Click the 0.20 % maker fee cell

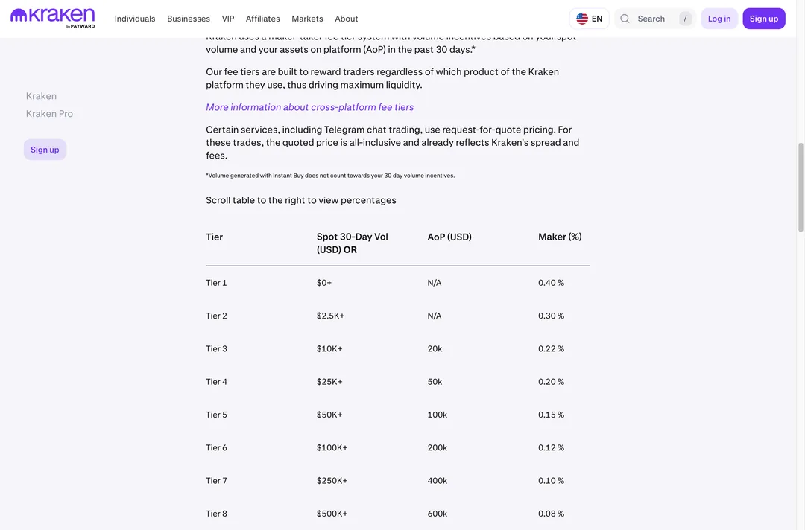(x=551, y=382)
